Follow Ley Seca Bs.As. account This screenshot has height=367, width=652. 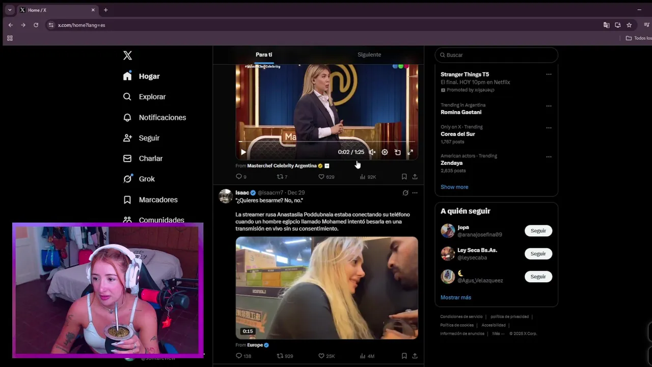click(x=538, y=254)
